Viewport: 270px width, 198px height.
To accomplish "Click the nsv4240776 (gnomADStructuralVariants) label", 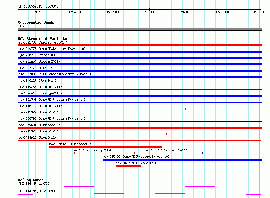I will click(x=52, y=49).
